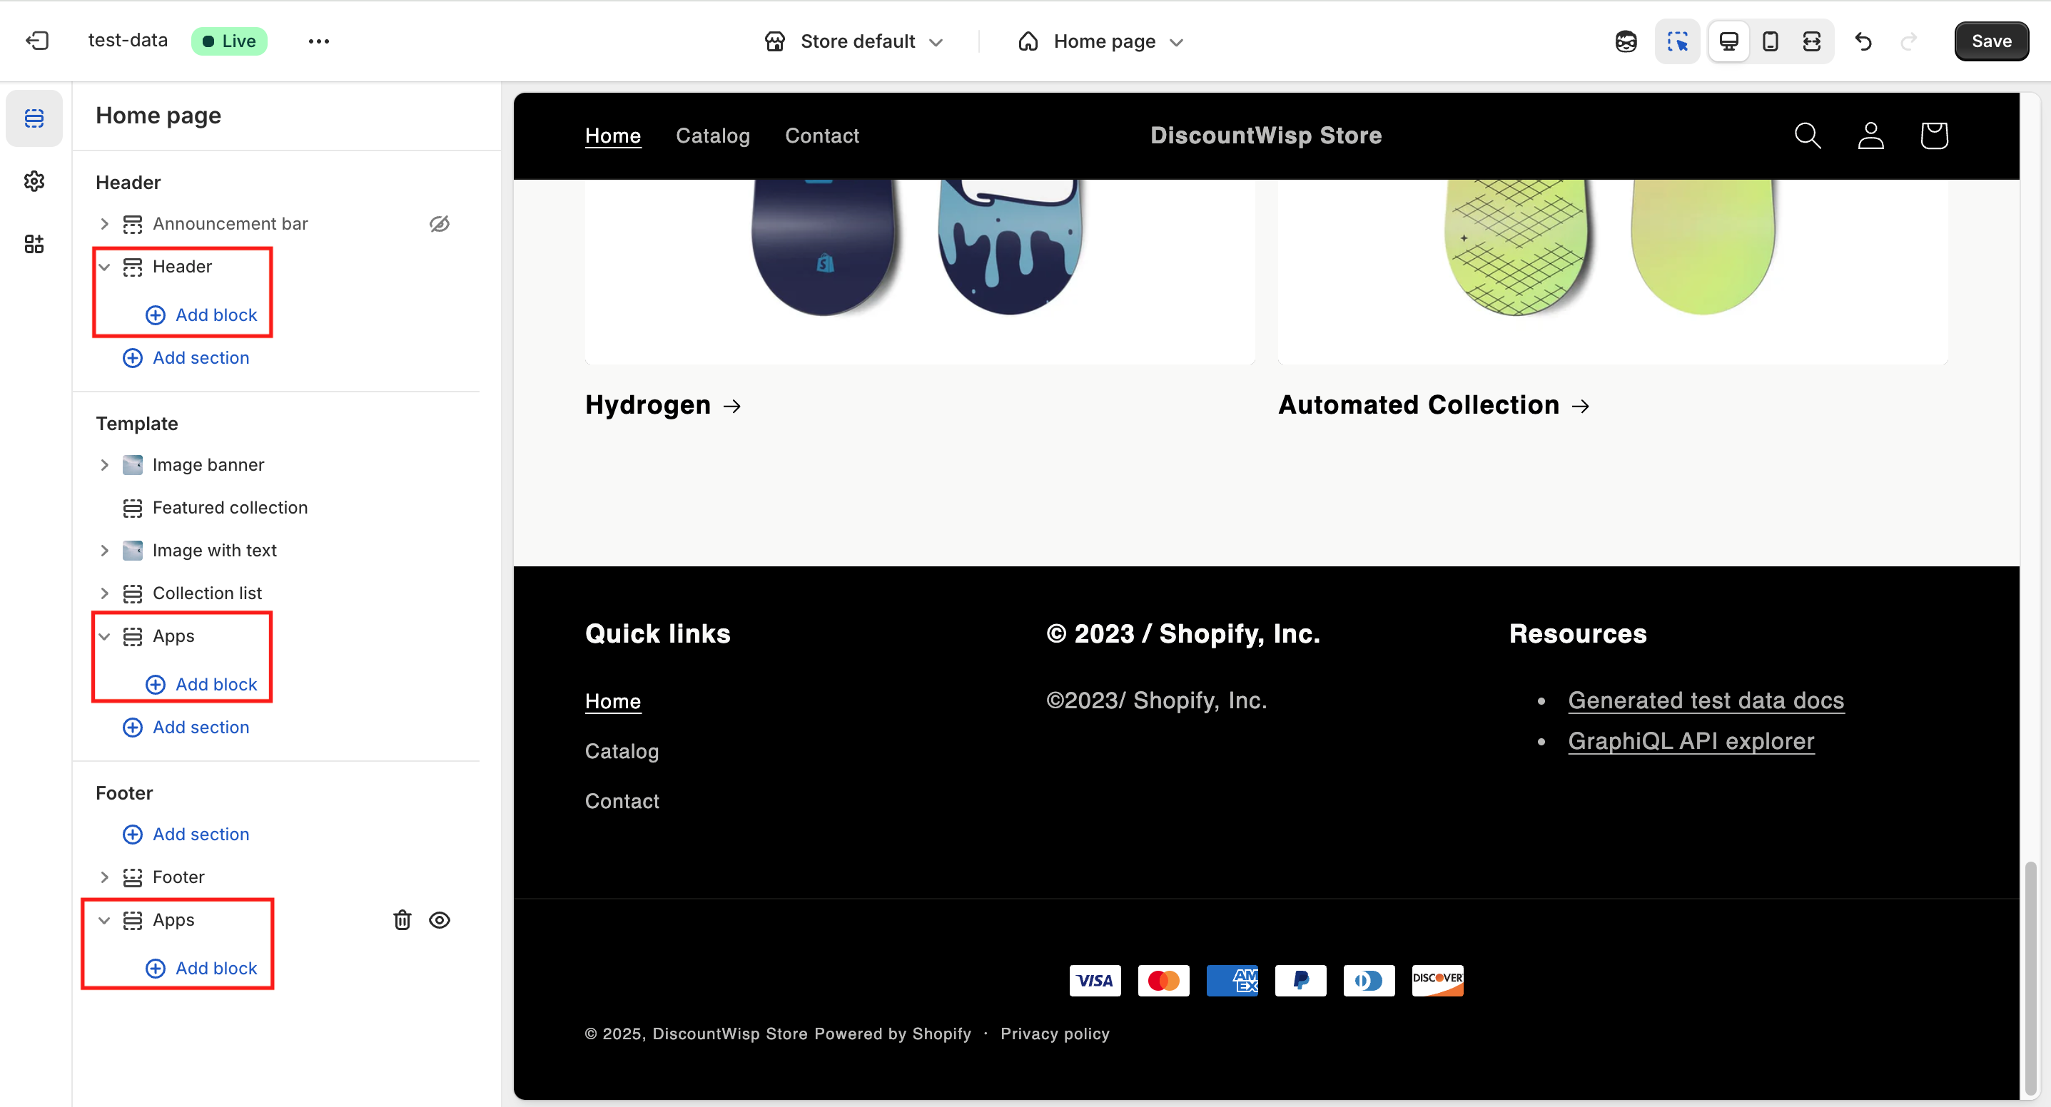2051x1107 pixels.
Task: Switch preview to desktop view
Action: (1728, 41)
